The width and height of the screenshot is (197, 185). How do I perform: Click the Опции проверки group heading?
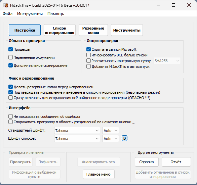(x=103, y=41)
